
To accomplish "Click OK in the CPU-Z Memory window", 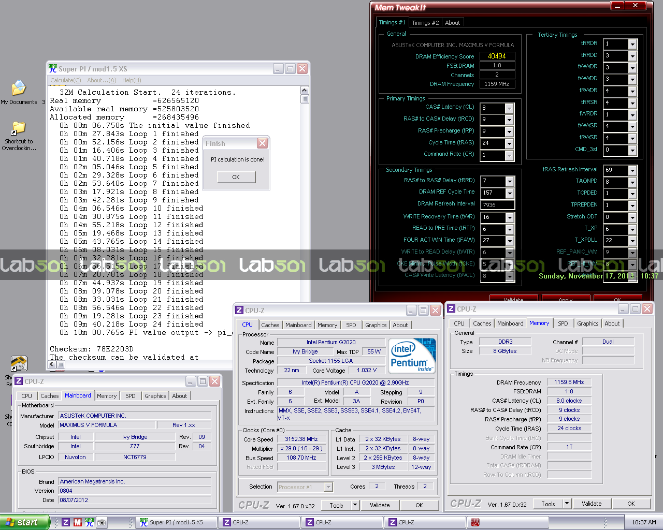I will [631, 504].
